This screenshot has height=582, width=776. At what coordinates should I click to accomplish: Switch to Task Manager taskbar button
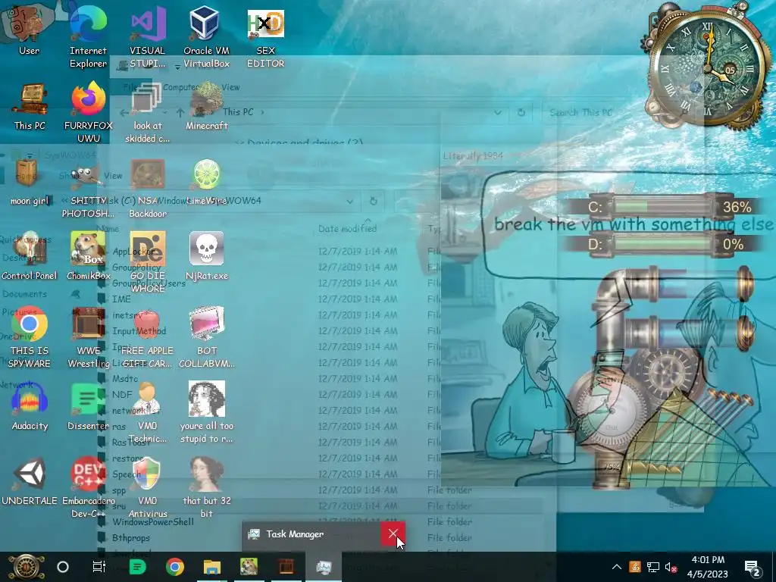[324, 567]
